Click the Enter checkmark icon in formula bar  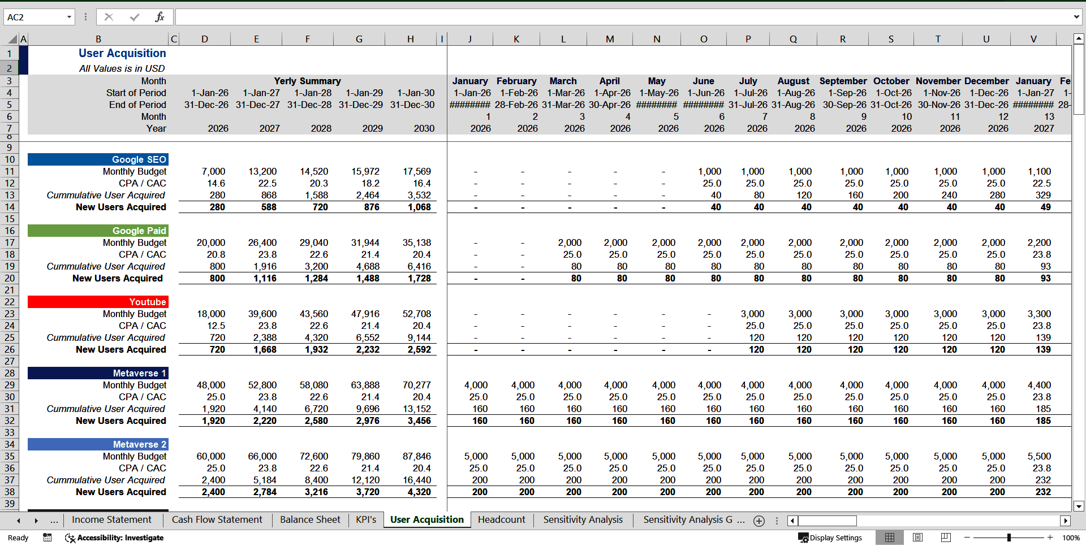pyautogui.click(x=135, y=17)
